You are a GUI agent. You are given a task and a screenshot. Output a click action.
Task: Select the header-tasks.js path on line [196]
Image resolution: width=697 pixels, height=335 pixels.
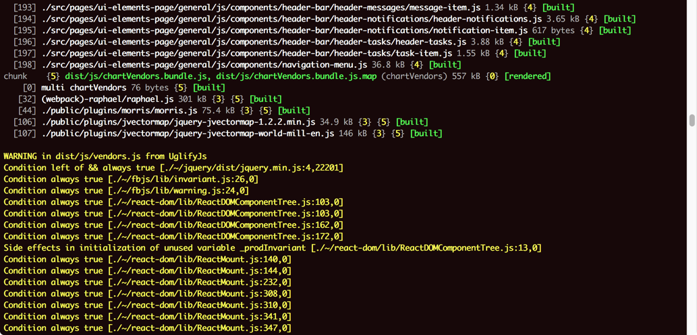point(254,42)
